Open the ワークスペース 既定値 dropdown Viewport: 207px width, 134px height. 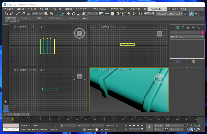[192, 9]
